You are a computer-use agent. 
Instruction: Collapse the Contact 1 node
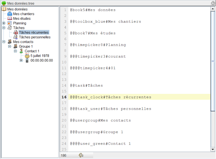click(x=15, y=51)
